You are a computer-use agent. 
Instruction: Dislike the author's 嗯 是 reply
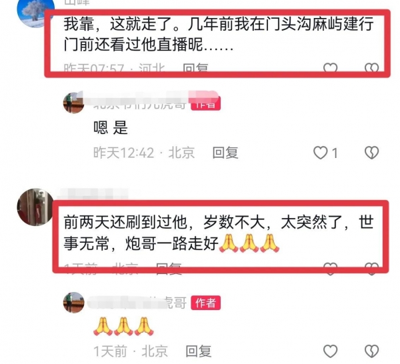click(x=372, y=153)
